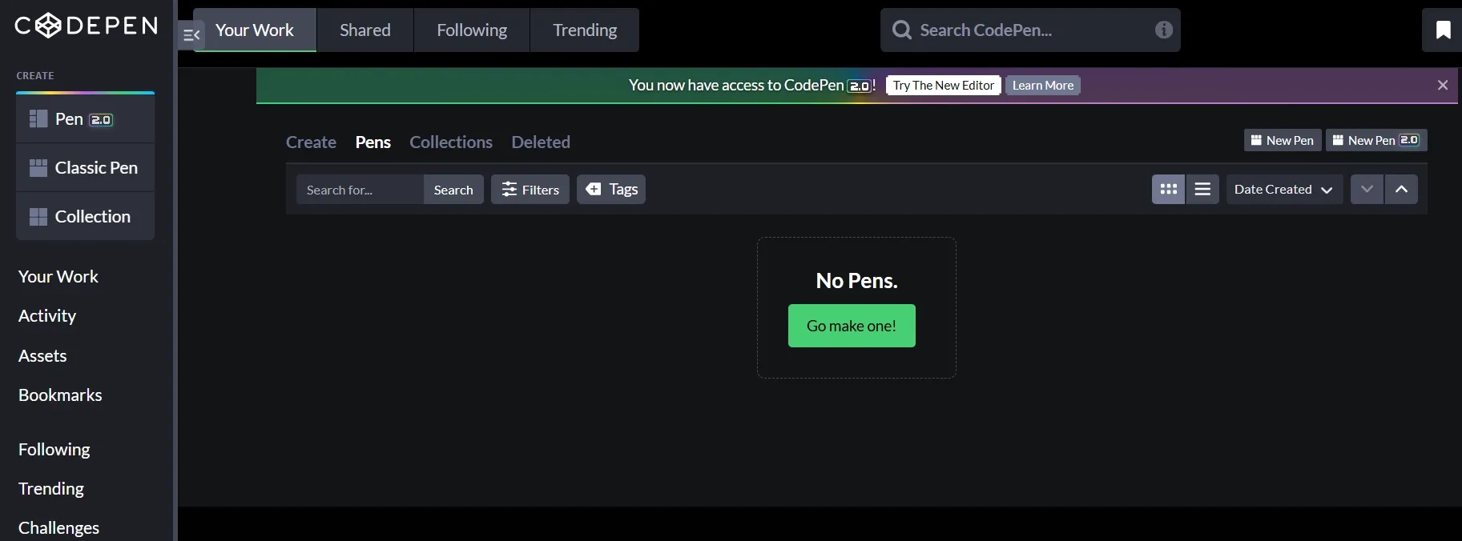Switch to list view
Viewport: 1462px width, 541px height.
1202,190
